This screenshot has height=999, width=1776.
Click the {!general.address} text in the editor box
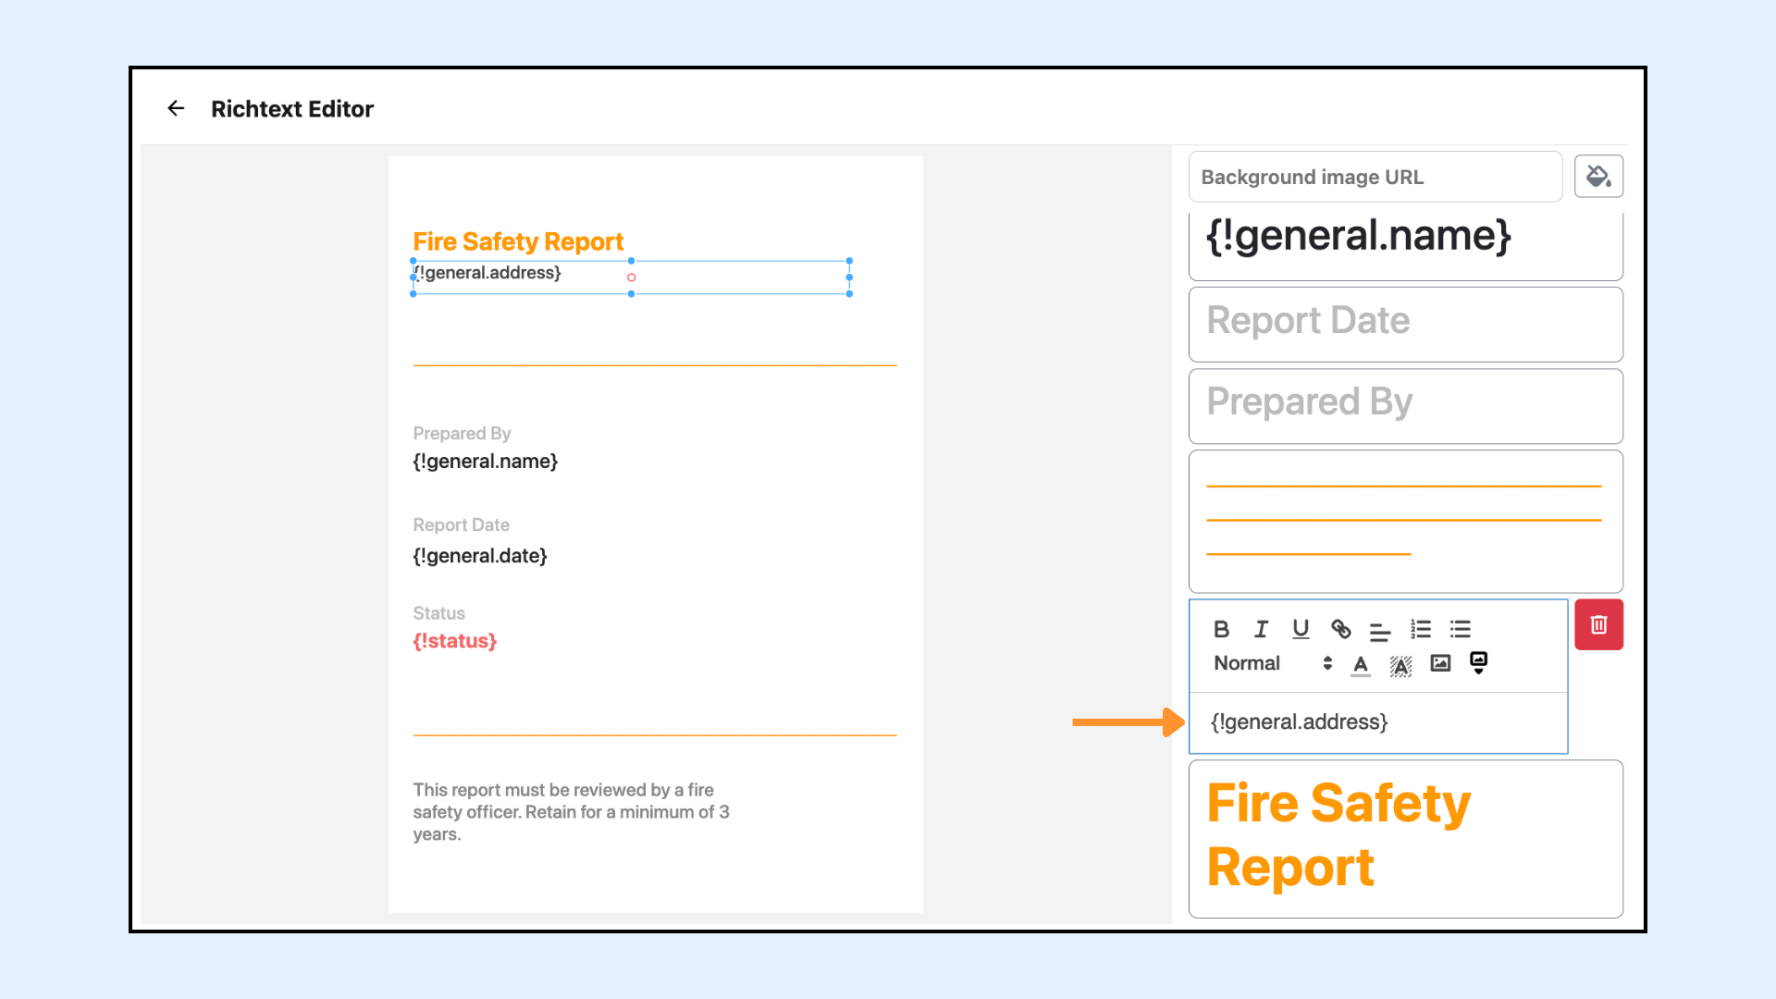(x=1299, y=722)
